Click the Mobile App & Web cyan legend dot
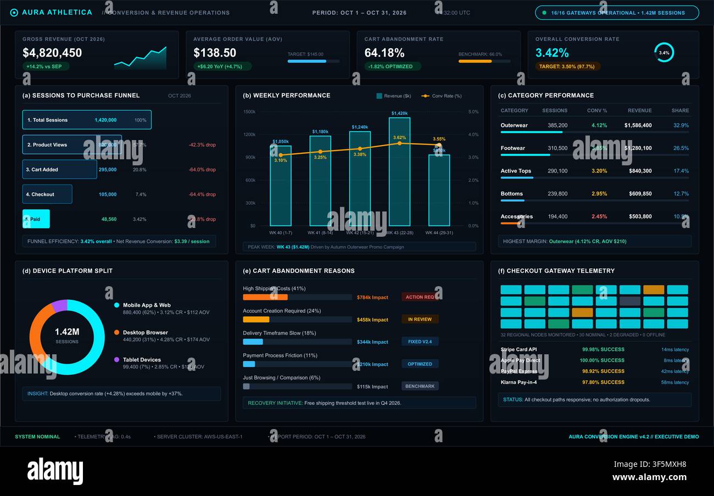 click(x=116, y=305)
